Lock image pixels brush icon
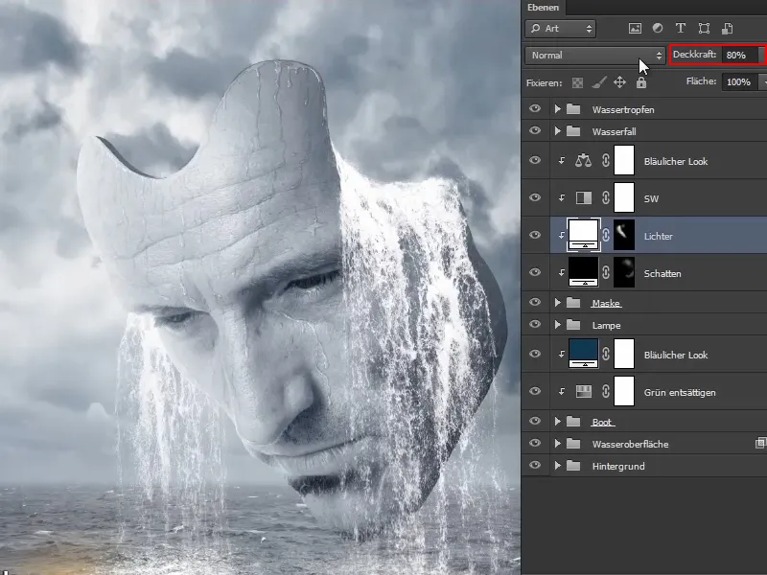Viewport: 767px width, 575px height. [x=598, y=82]
